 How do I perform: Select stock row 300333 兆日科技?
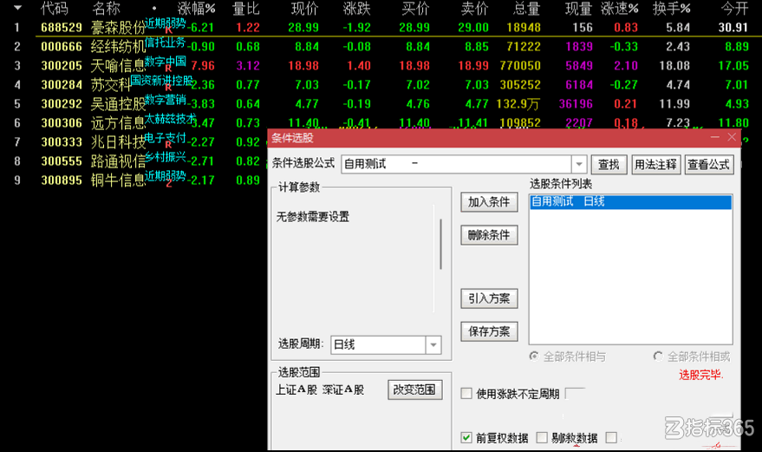click(x=134, y=142)
